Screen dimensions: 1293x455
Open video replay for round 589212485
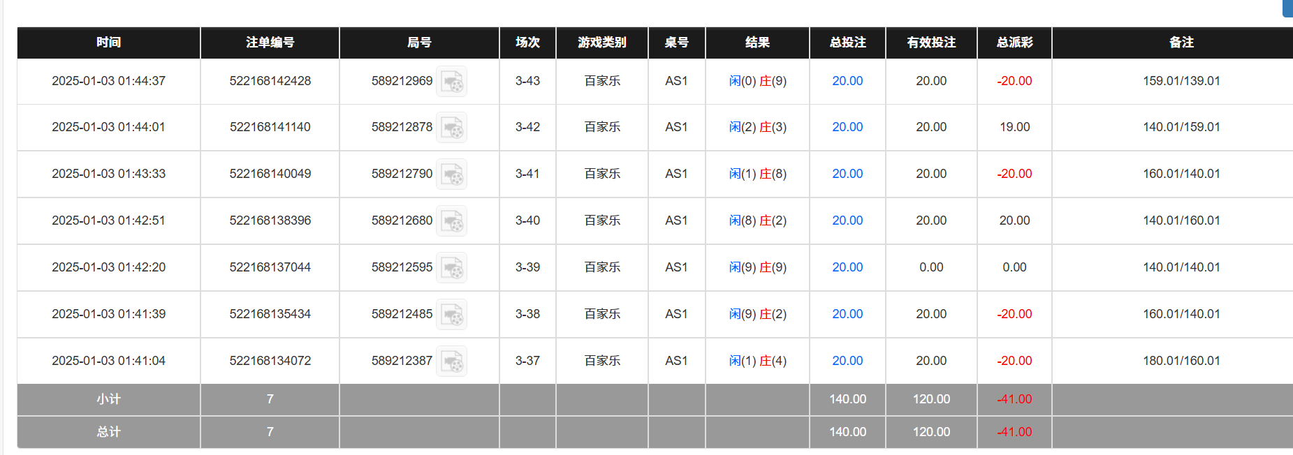[x=451, y=314]
